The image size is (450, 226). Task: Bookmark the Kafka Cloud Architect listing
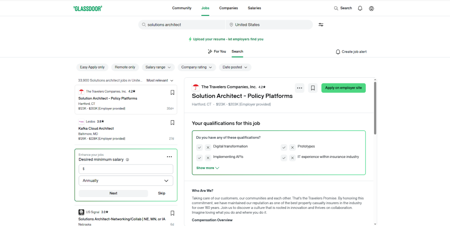[x=172, y=122]
